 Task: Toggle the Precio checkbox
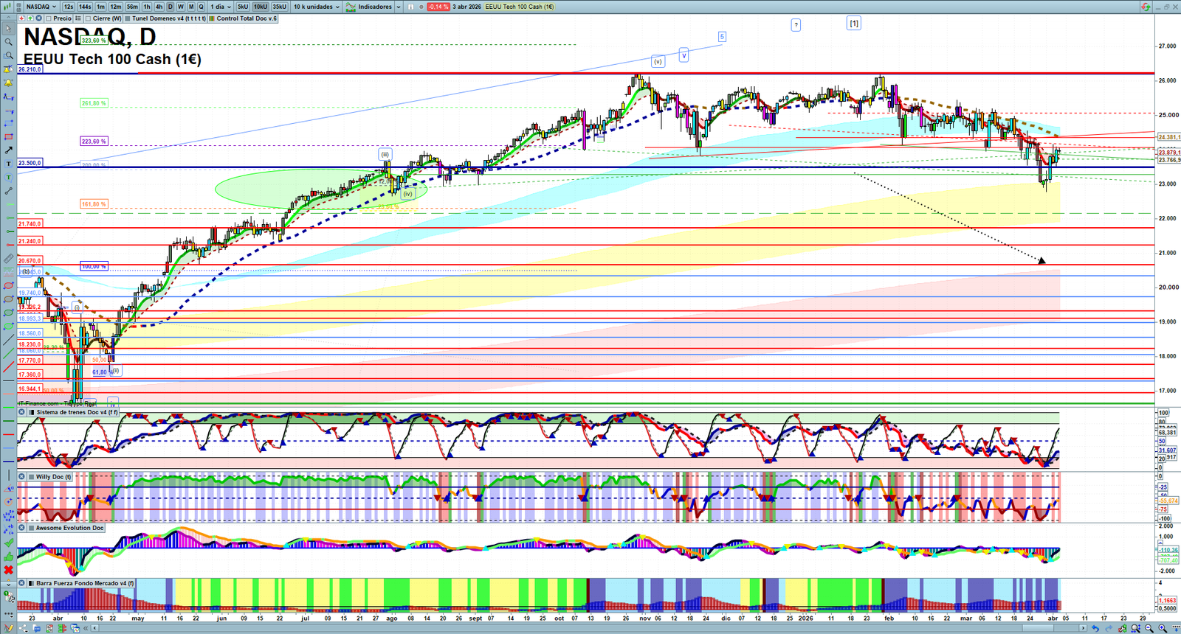[49, 18]
